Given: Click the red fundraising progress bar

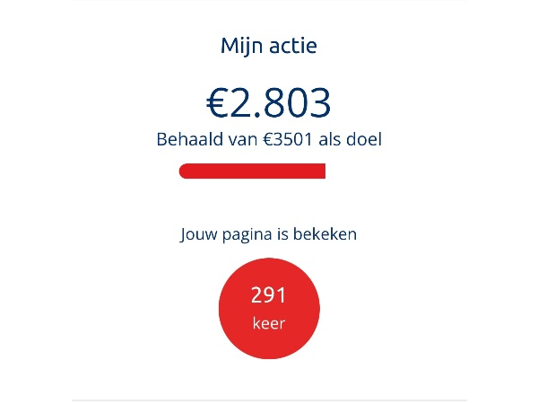Looking at the screenshot, I should (252, 171).
